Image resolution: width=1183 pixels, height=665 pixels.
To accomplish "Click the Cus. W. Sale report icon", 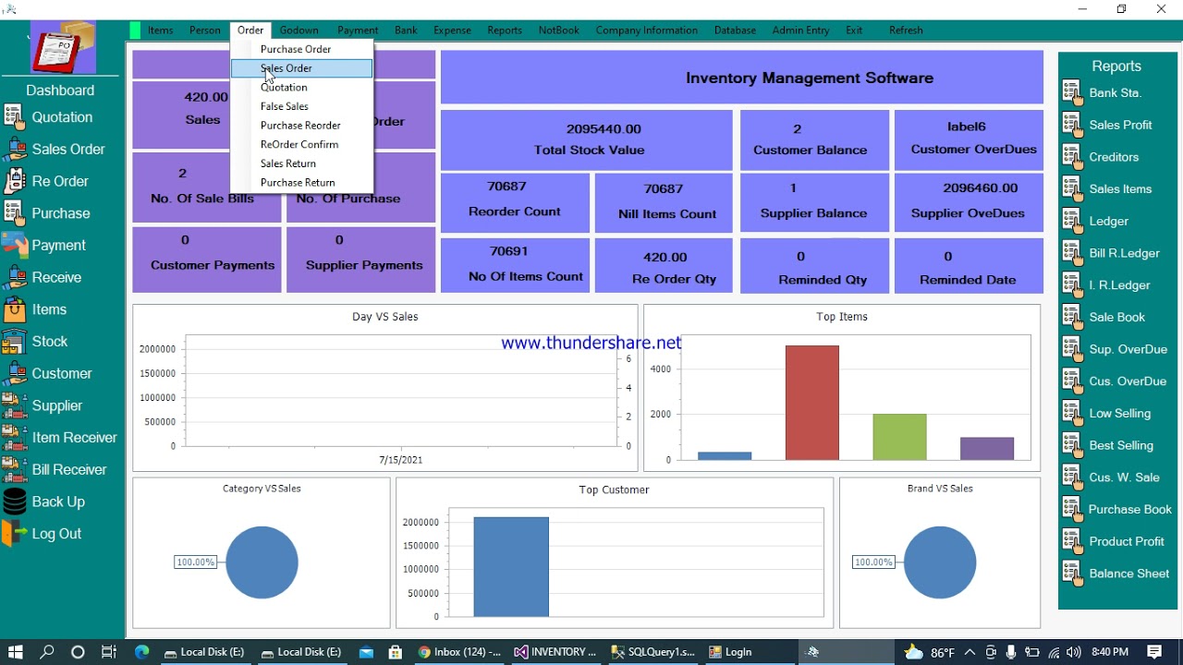I will pyautogui.click(x=1072, y=477).
